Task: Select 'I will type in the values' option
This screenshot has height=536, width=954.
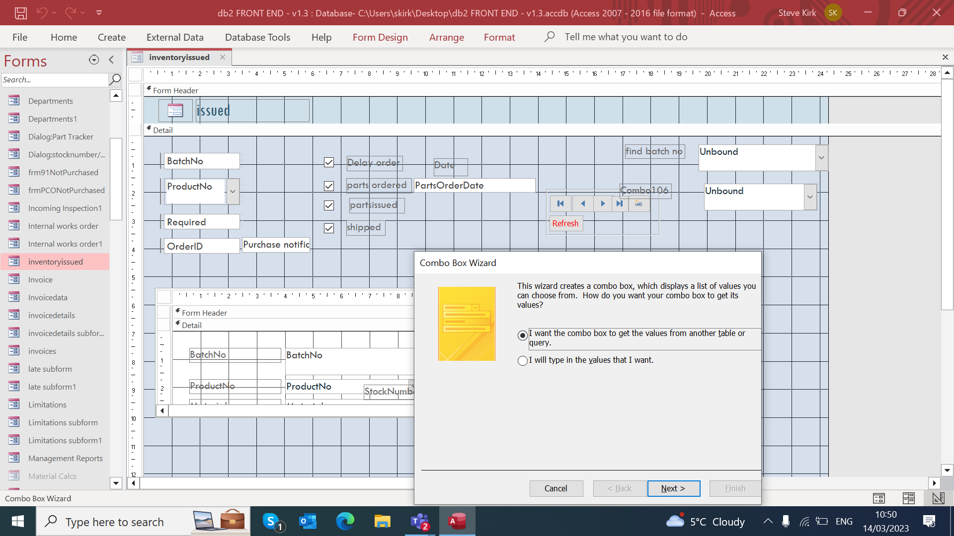Action: [x=522, y=361]
